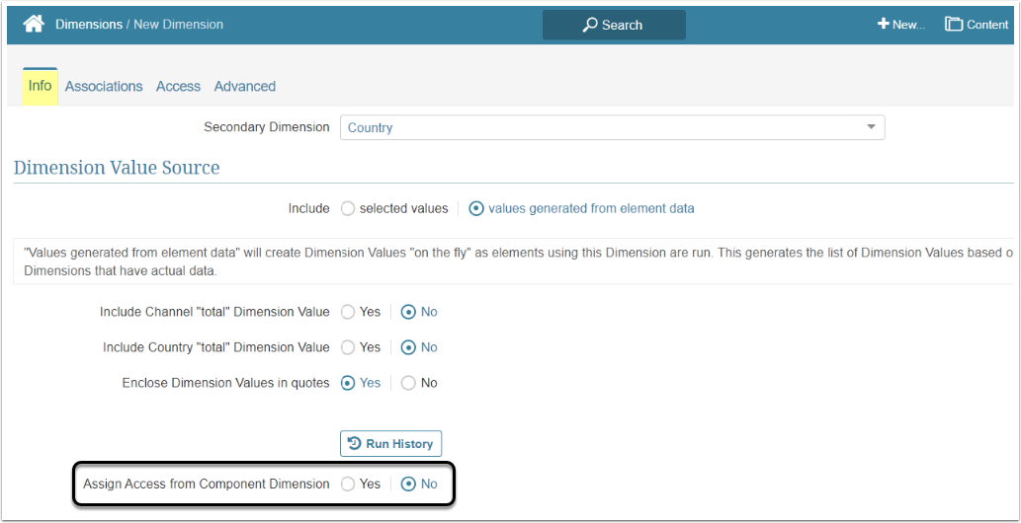
Task: Set Include Country total to Yes
Action: click(348, 347)
